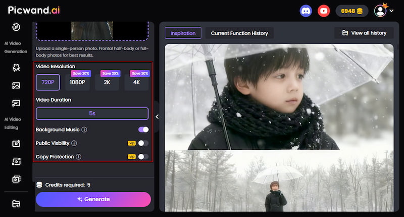Show Public Visibility info icon
The image size is (404, 217).
[74, 143]
